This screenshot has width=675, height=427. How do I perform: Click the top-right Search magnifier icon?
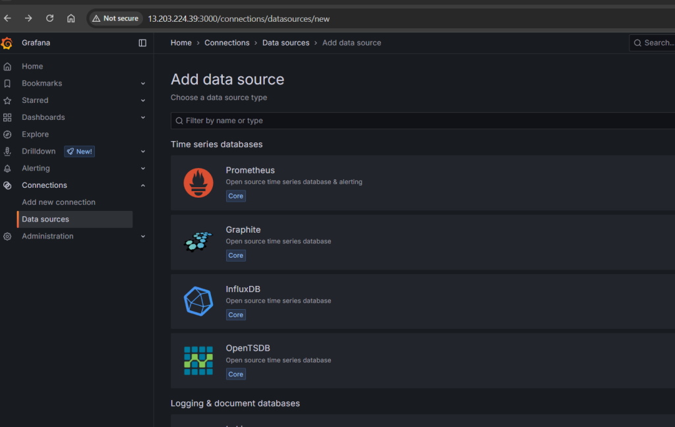point(637,43)
